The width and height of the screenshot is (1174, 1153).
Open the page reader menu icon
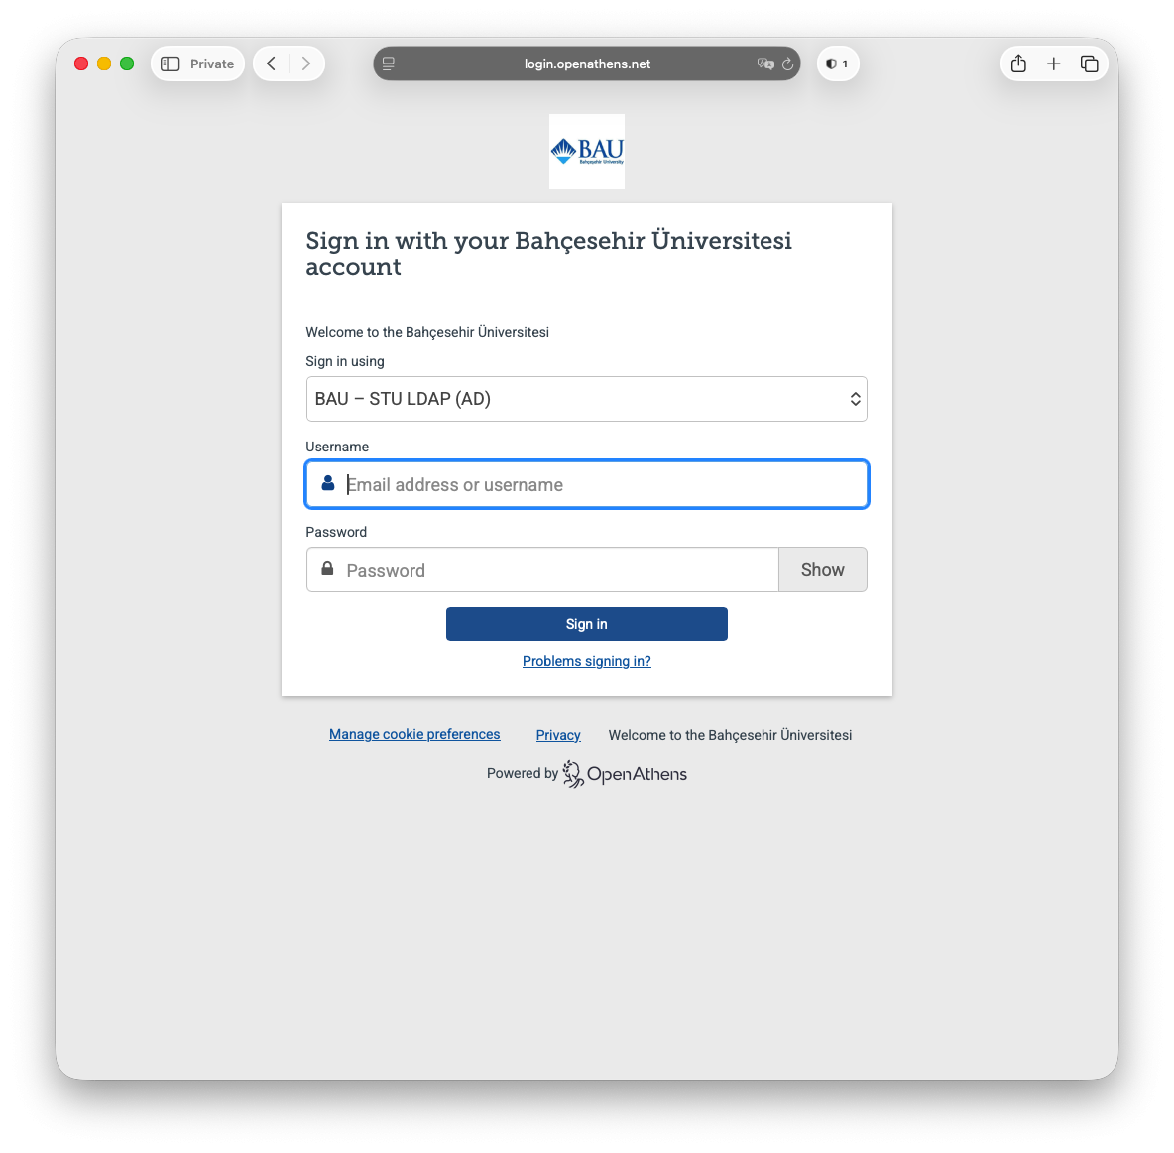tap(389, 64)
